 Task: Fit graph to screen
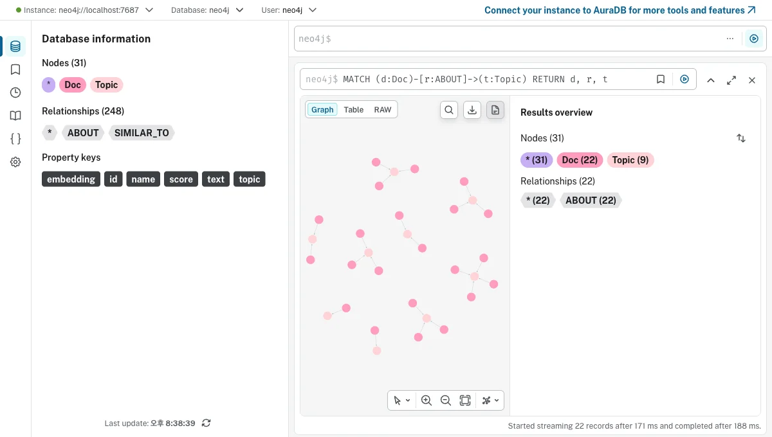tap(465, 400)
